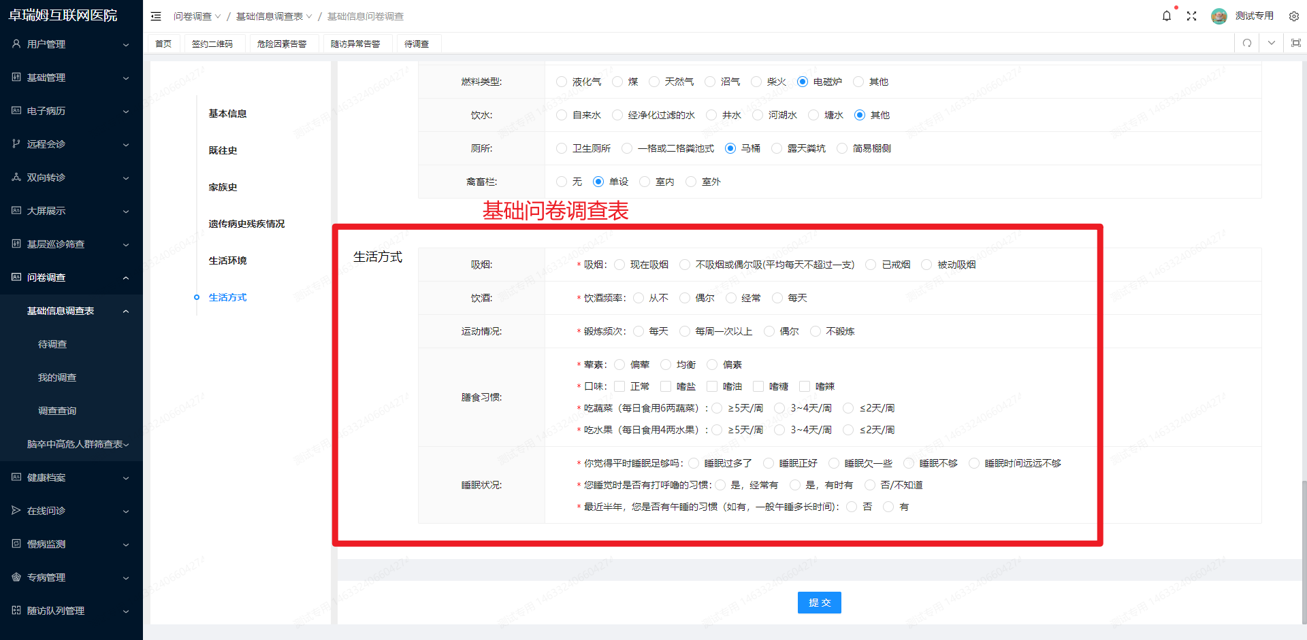This screenshot has width=1307, height=640.
Task: Select 卫生厕所 toilet radio
Action: pyautogui.click(x=562, y=148)
